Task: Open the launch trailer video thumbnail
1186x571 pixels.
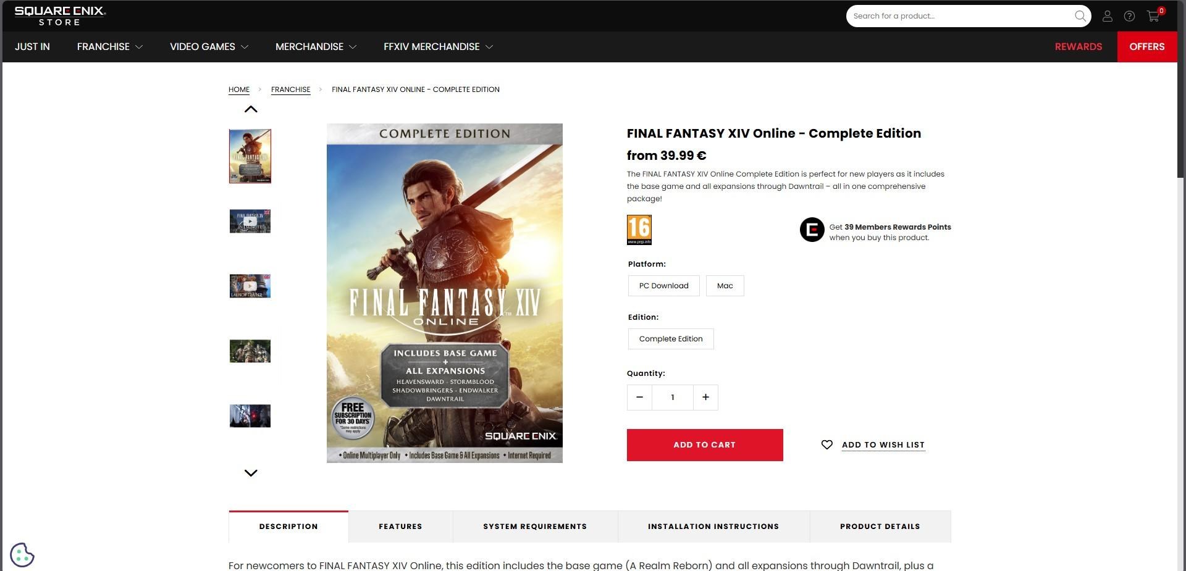Action: coord(250,286)
